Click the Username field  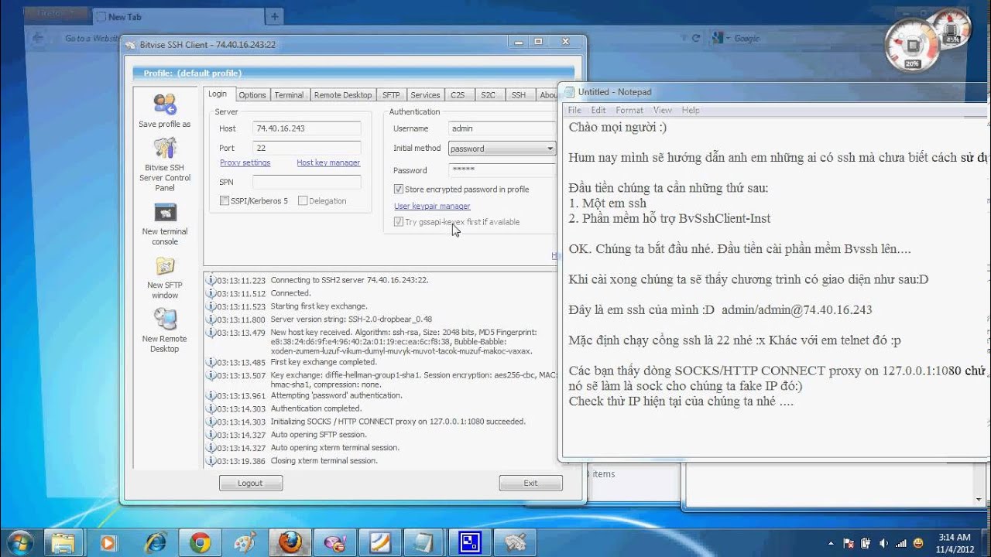tap(502, 128)
